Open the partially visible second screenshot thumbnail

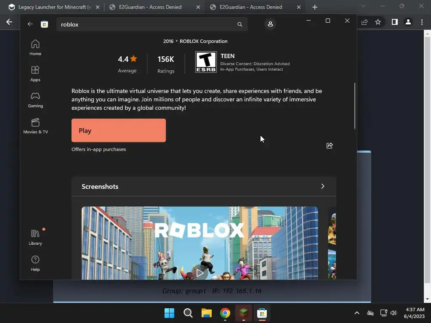tap(332, 243)
